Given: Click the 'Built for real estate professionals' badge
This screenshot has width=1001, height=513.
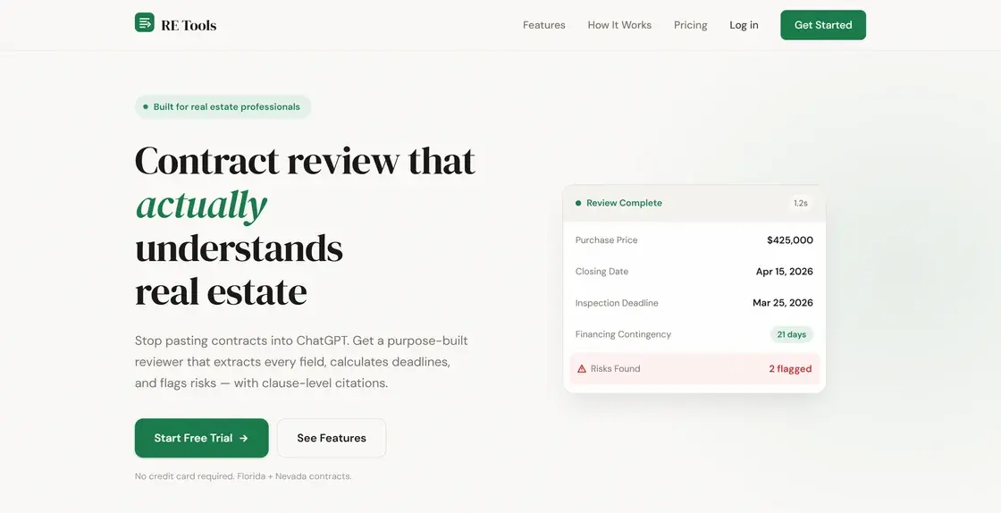Looking at the screenshot, I should [223, 106].
